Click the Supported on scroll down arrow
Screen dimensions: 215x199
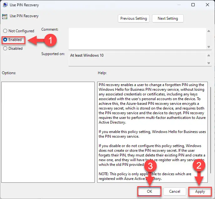click(x=209, y=63)
